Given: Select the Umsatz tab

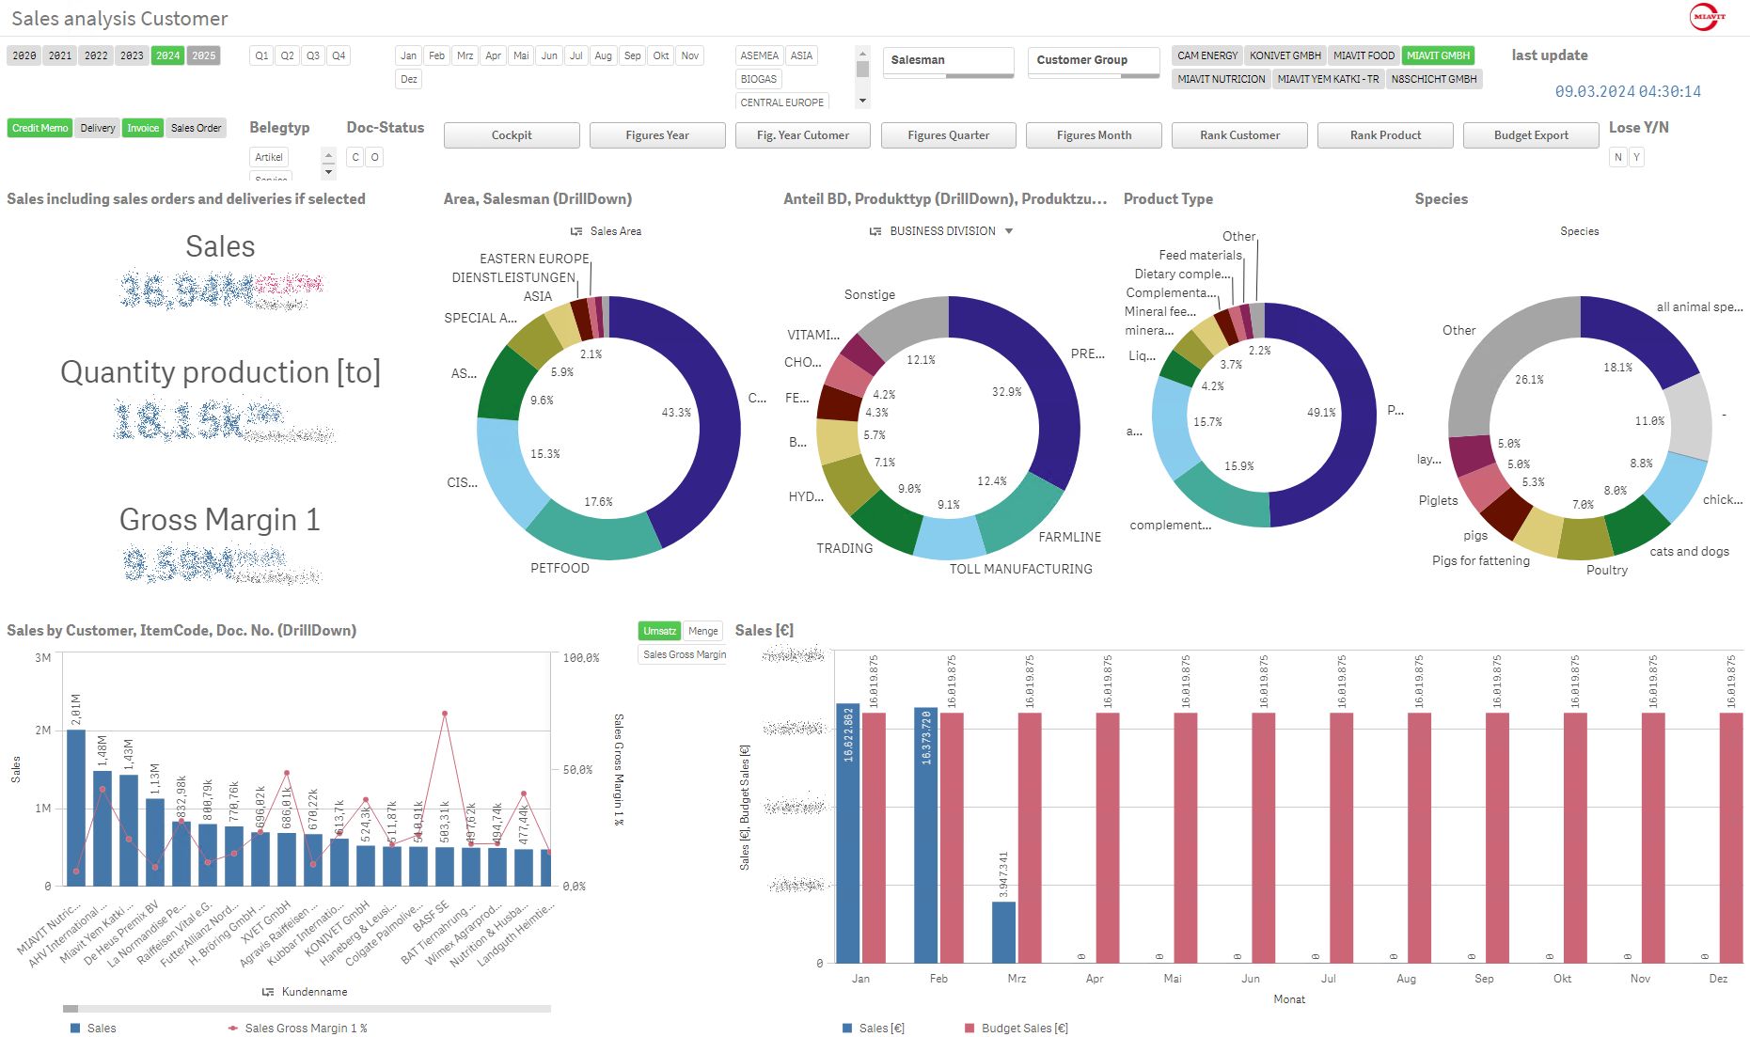Looking at the screenshot, I should [x=659, y=631].
